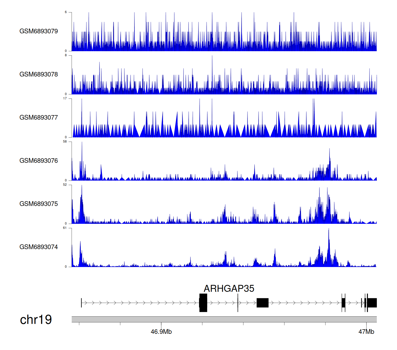
Task: Click y-axis maximum value 61
Action: click(x=65, y=228)
